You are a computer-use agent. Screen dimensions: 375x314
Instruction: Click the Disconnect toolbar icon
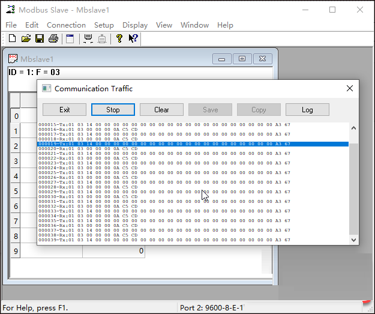coord(102,38)
